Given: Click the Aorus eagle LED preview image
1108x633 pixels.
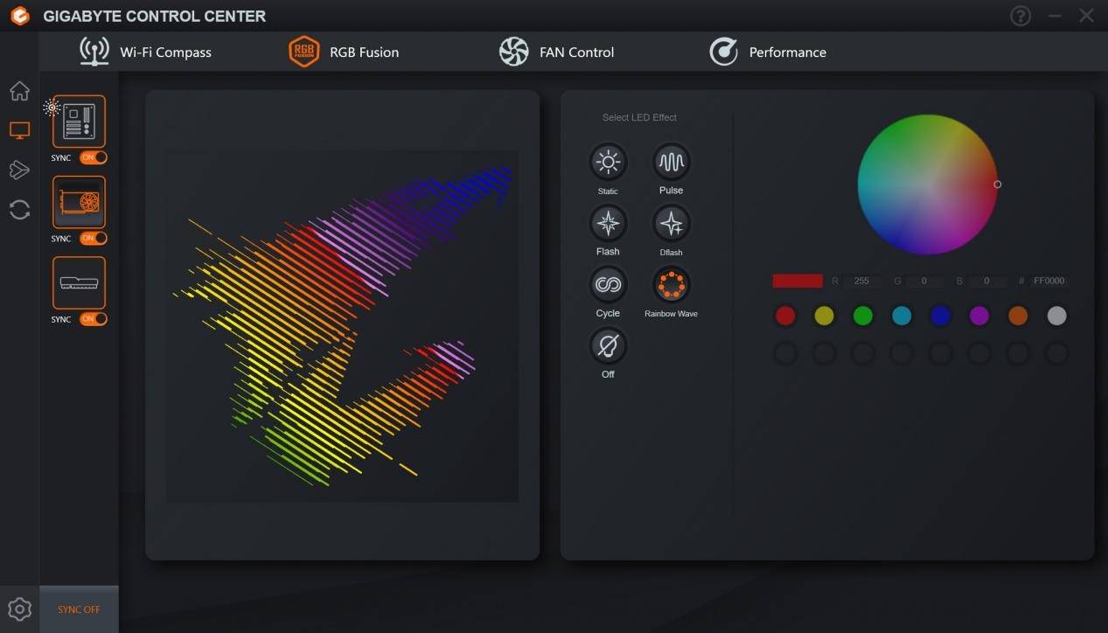Looking at the screenshot, I should click(x=342, y=326).
